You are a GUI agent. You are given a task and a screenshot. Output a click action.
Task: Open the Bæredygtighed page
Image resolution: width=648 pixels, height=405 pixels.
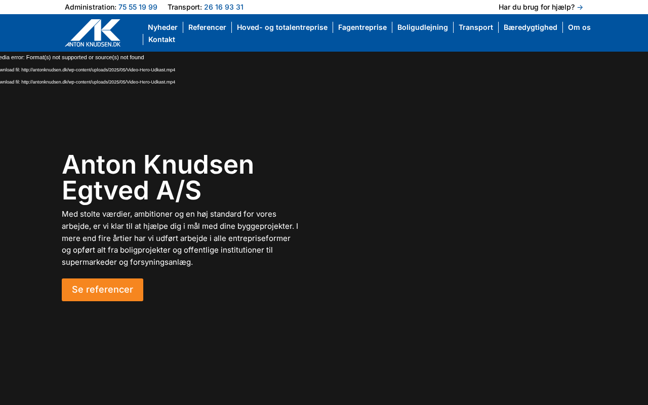tap(531, 27)
